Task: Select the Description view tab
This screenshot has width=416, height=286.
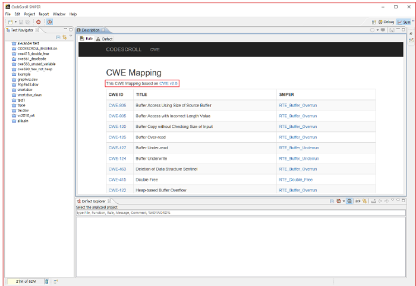Action: (x=91, y=30)
